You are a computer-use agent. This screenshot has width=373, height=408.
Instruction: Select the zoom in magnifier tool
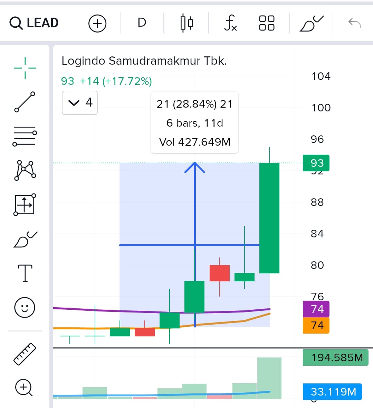pyautogui.click(x=24, y=388)
